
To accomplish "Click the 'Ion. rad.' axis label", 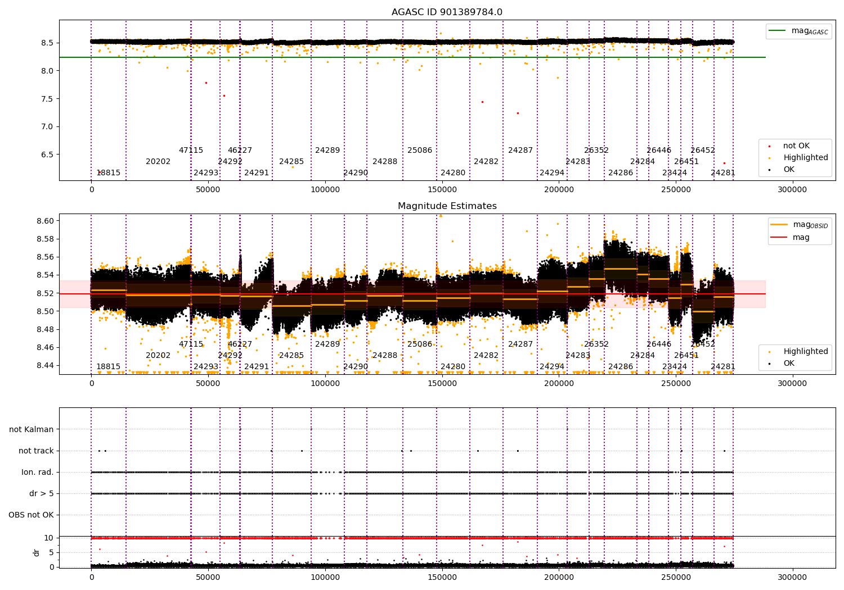I will (x=38, y=472).
